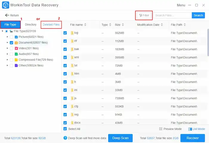Click the Video category icon in tree

[16, 48]
